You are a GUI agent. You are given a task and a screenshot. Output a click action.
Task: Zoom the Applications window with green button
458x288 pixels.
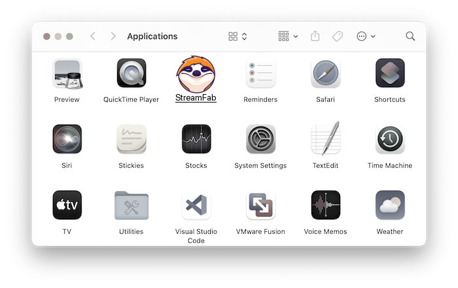coord(69,37)
